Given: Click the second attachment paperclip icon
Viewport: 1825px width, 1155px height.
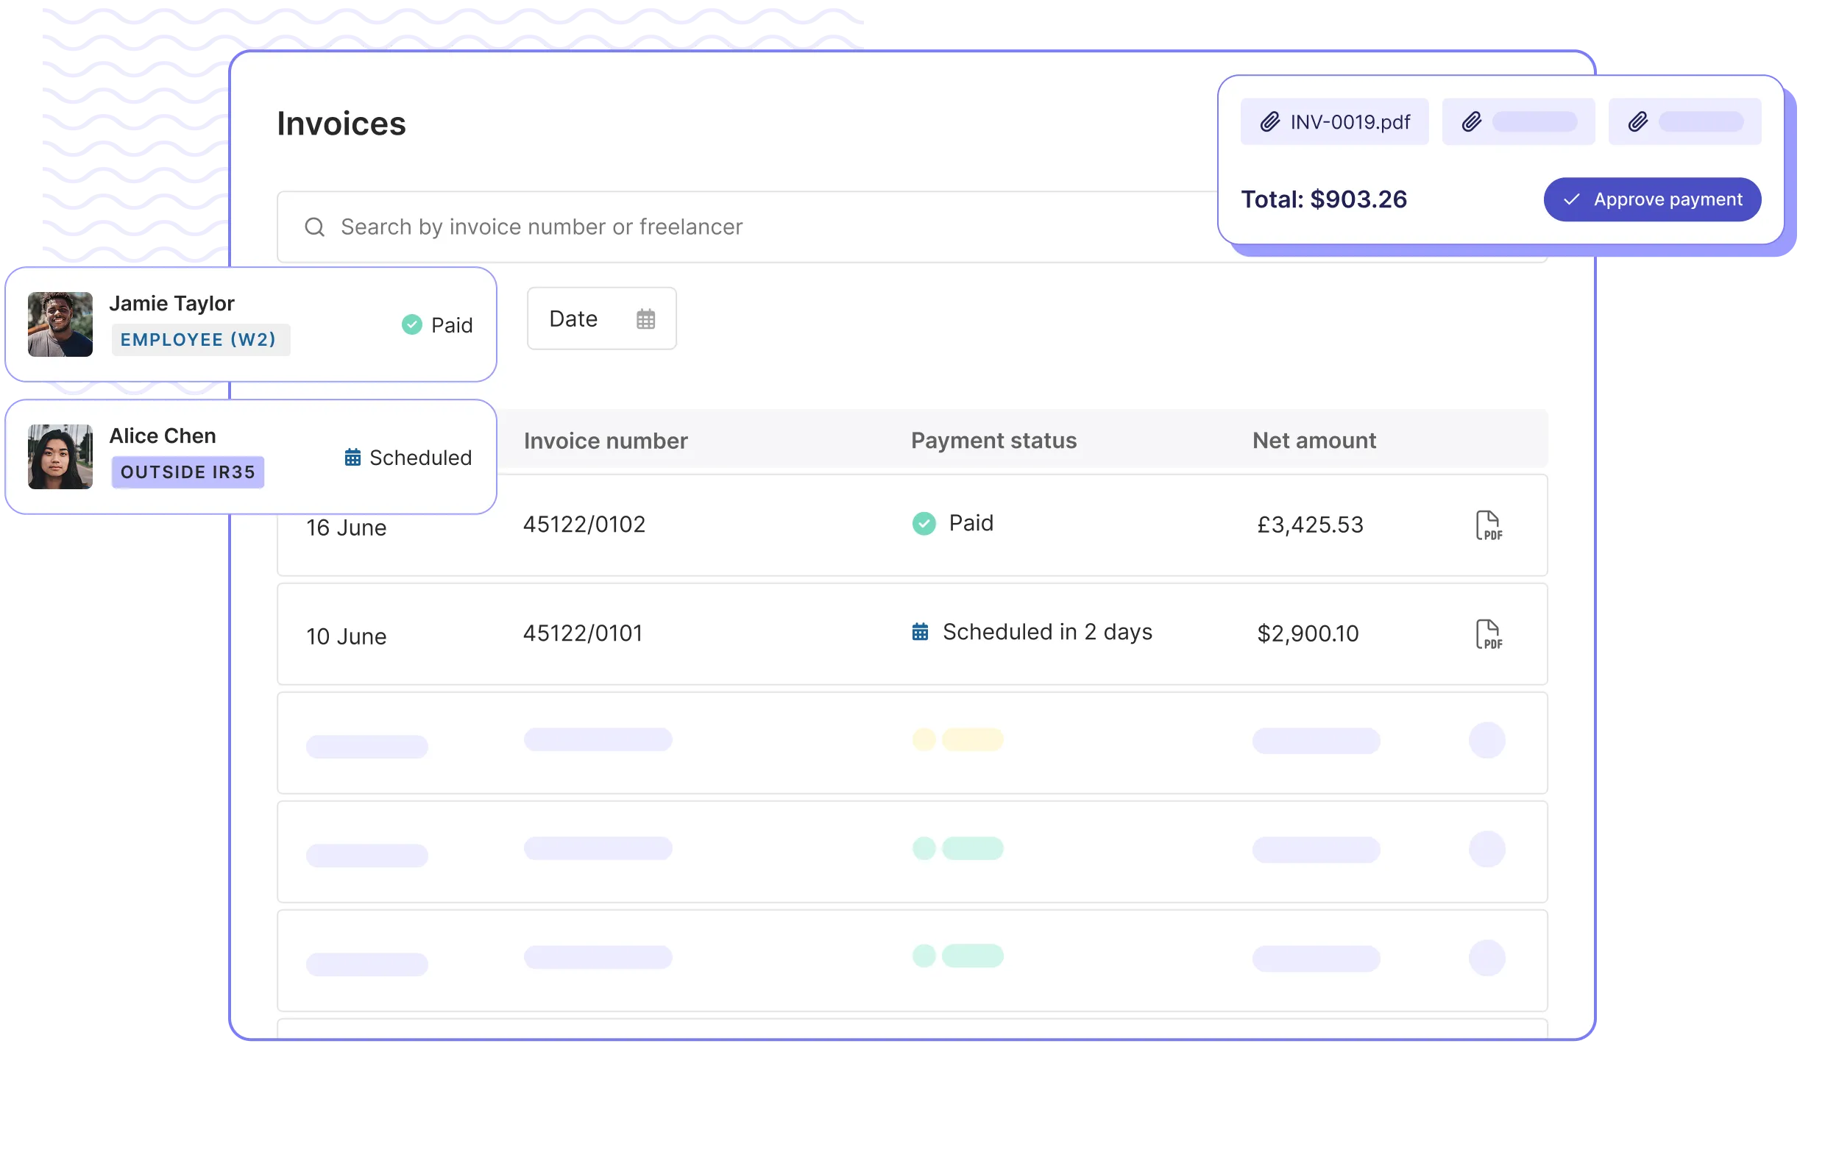Looking at the screenshot, I should [x=1471, y=122].
